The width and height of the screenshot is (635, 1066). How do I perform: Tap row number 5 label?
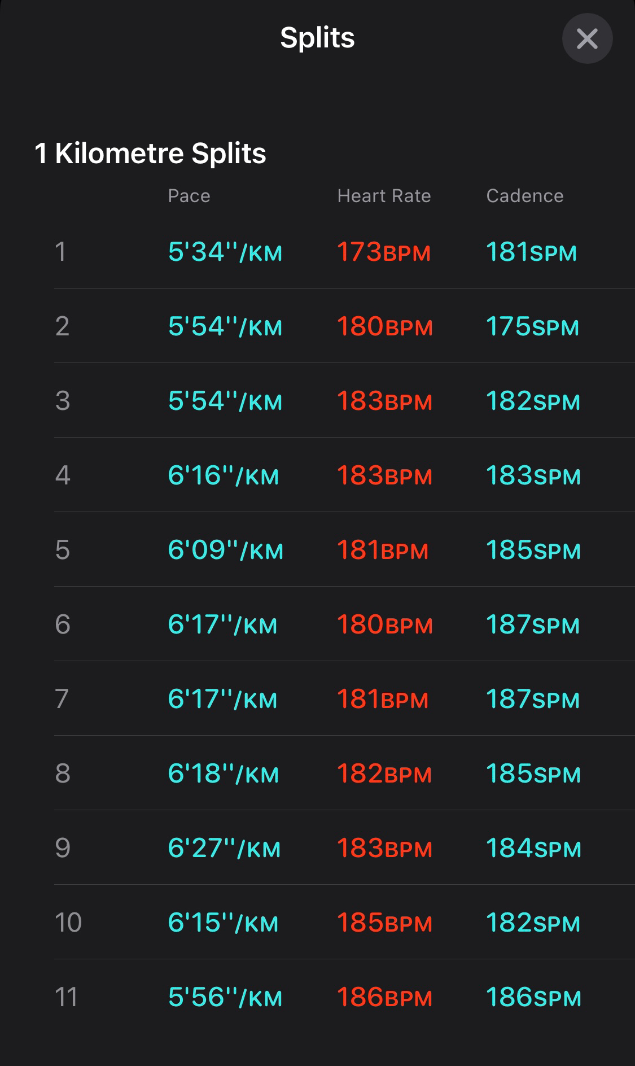(62, 550)
